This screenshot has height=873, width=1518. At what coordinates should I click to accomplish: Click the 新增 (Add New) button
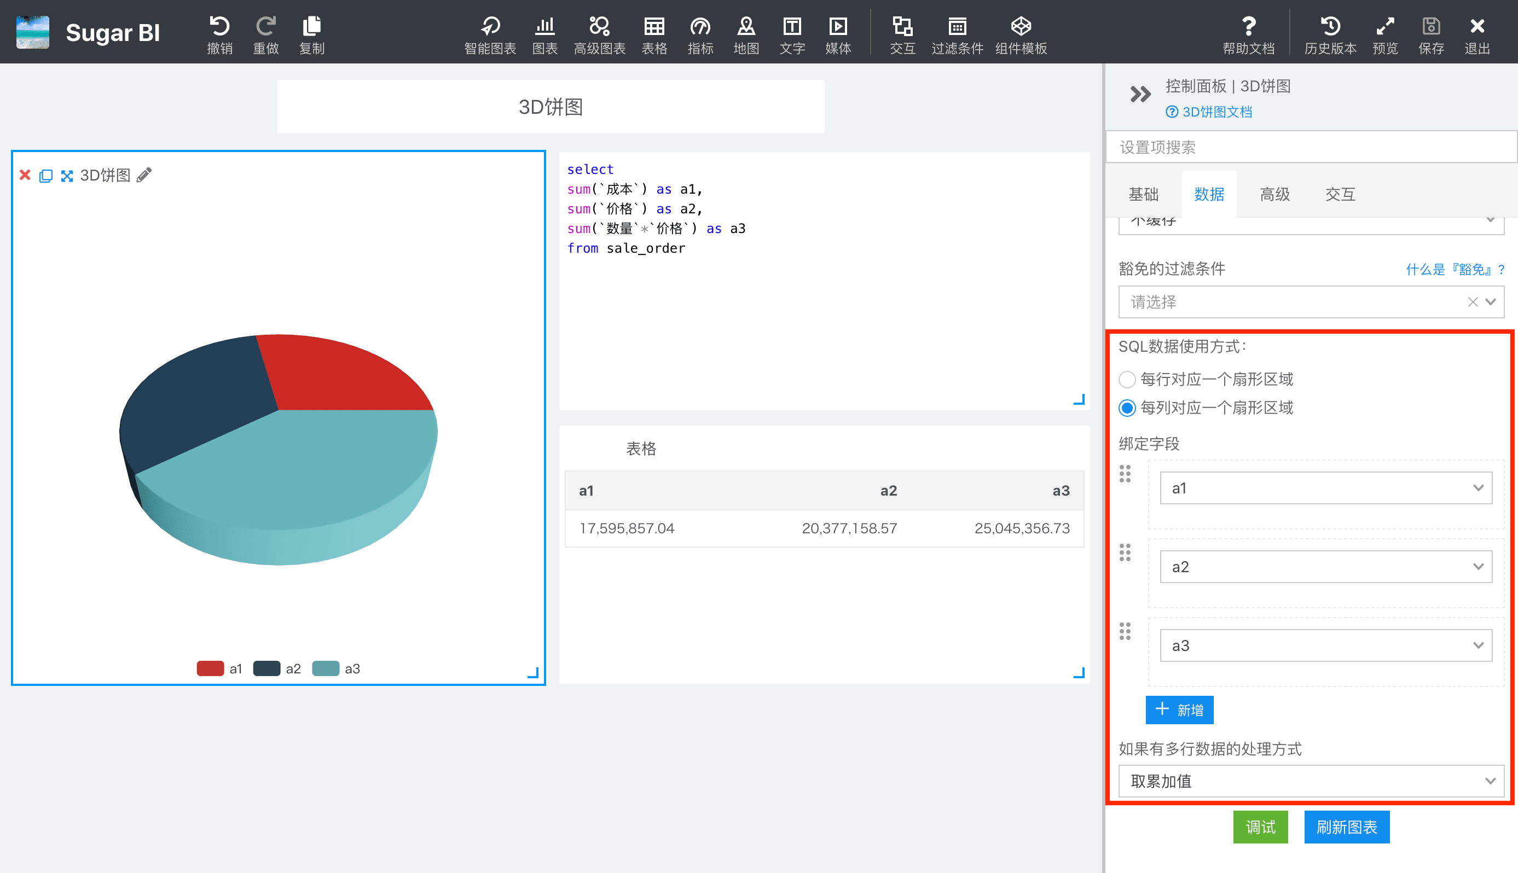click(1180, 711)
